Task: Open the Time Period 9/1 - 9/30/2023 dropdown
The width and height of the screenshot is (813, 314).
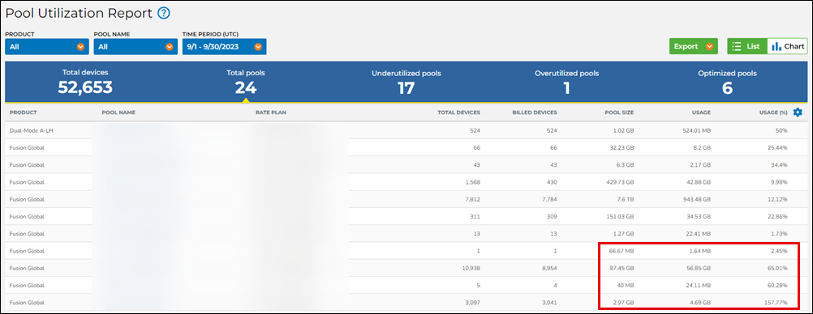Action: (x=225, y=47)
